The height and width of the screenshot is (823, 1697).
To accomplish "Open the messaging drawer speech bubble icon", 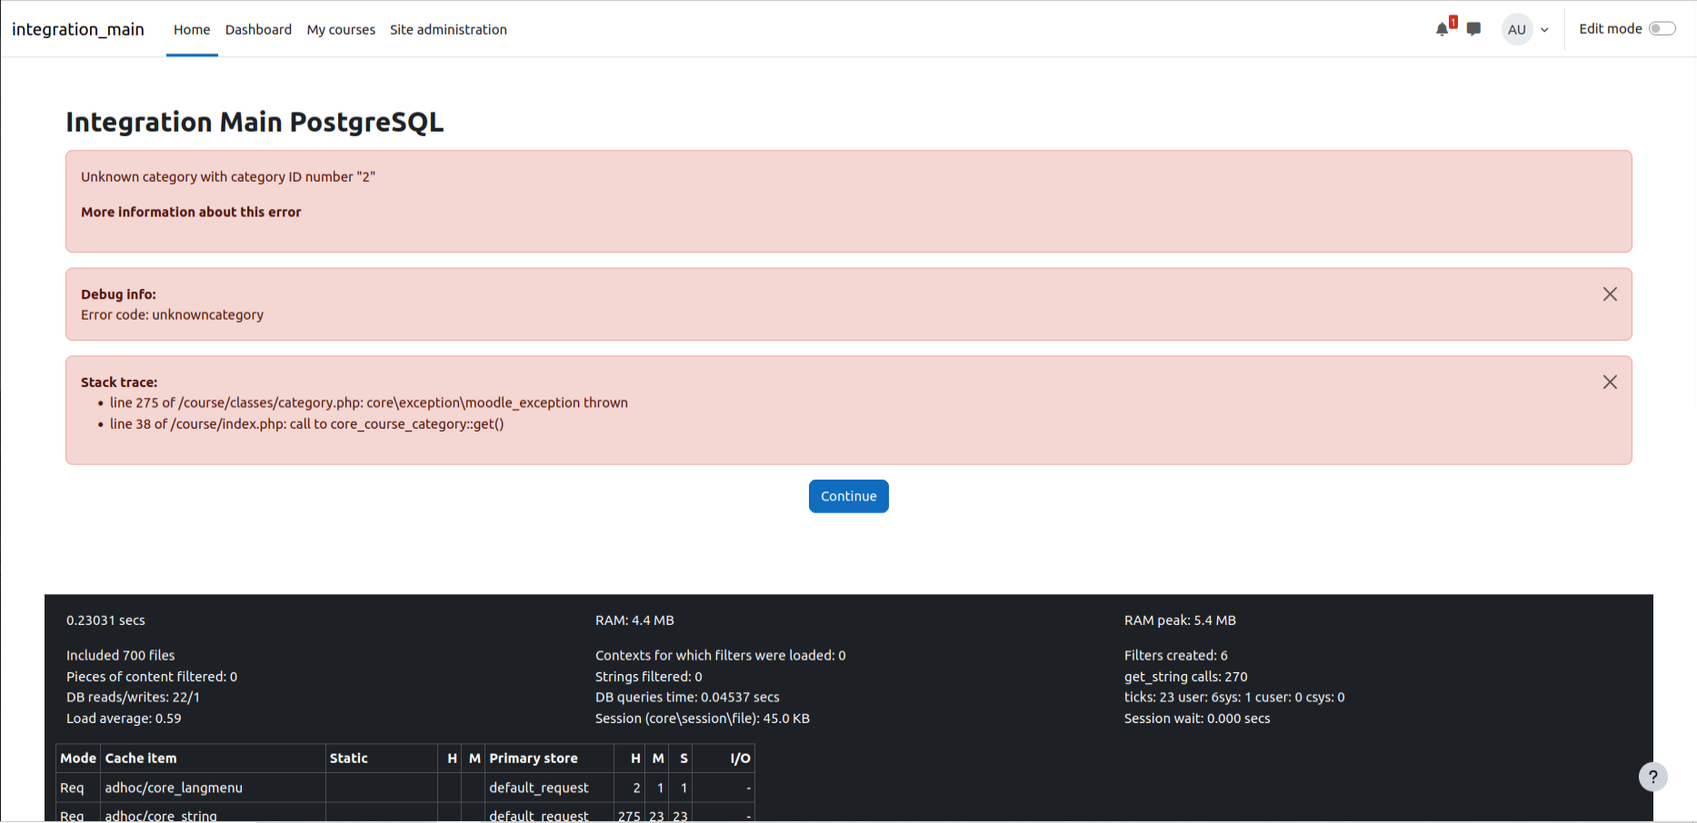I will pyautogui.click(x=1473, y=29).
